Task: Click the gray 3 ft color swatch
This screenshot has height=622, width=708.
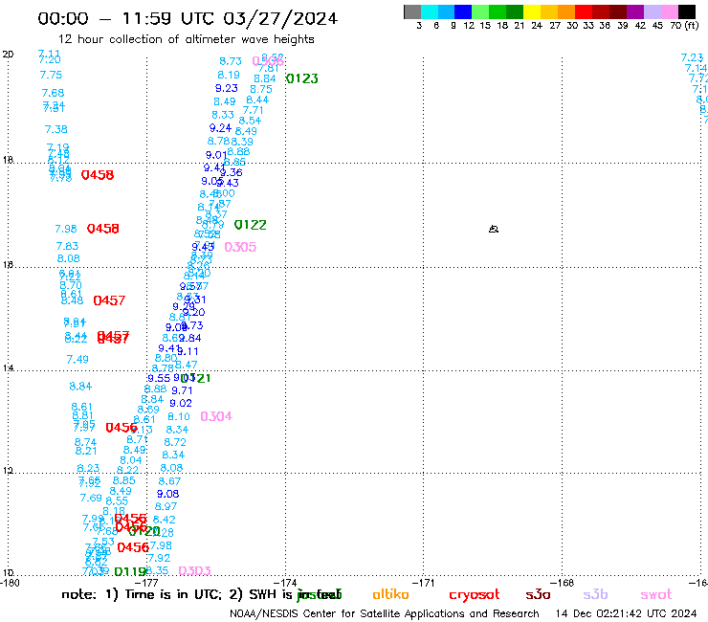Action: (412, 11)
